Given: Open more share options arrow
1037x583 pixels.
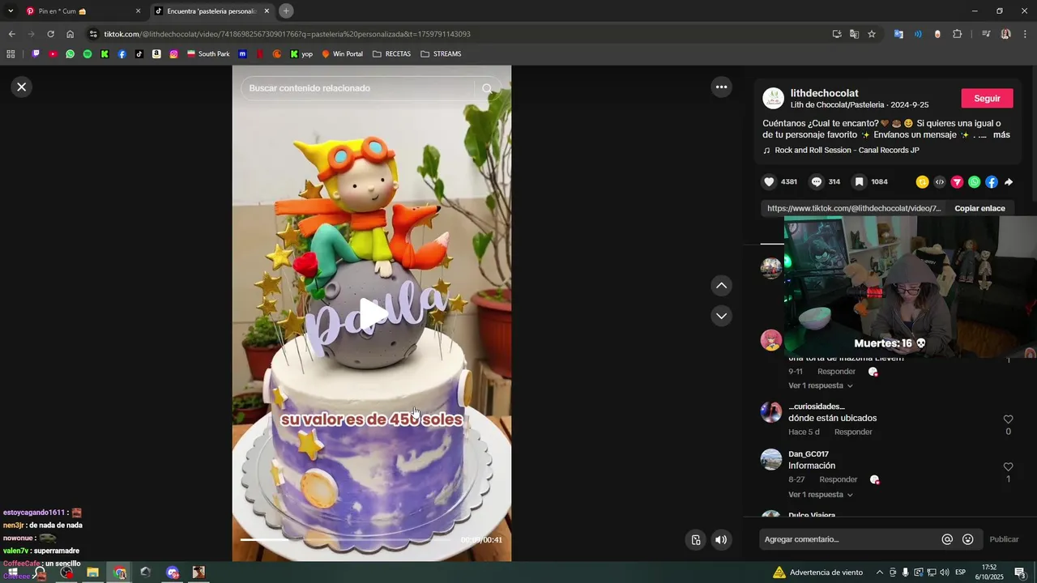Looking at the screenshot, I should tap(1009, 182).
